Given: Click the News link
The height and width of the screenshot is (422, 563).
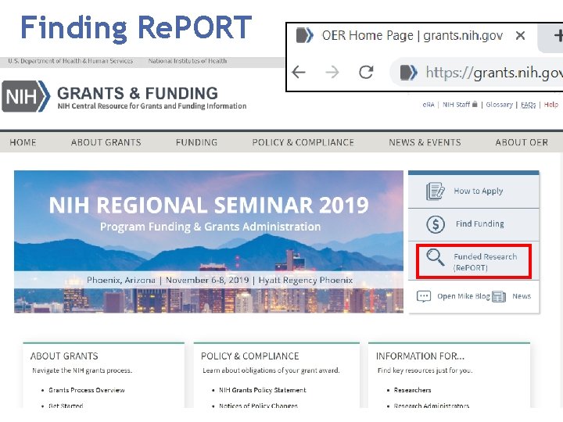Looking at the screenshot, I should point(522,296).
